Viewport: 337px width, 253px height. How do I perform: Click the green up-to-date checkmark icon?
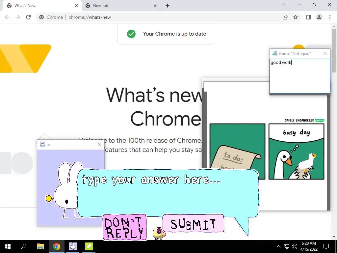point(131,34)
